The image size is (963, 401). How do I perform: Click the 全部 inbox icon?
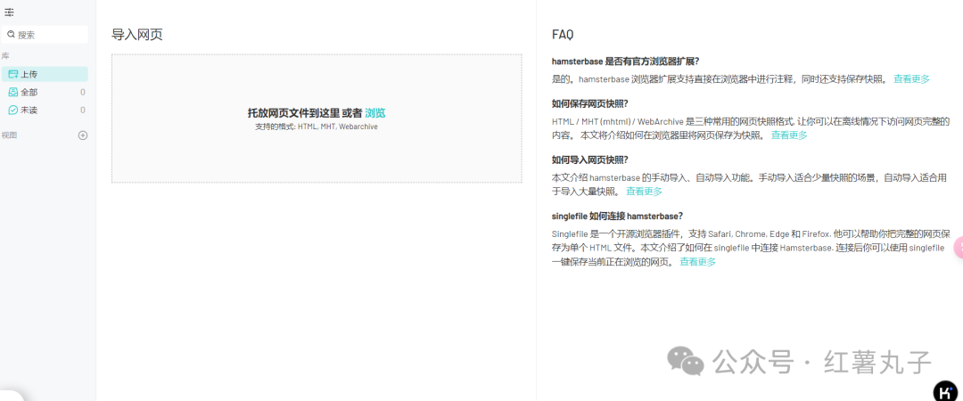[x=12, y=92]
